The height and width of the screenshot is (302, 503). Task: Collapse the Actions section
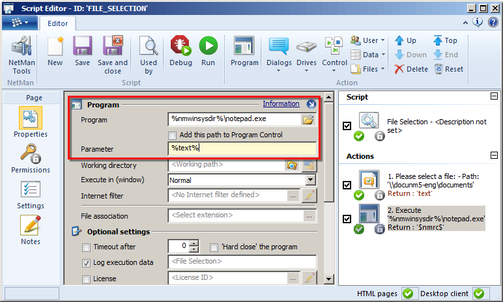[x=494, y=155]
